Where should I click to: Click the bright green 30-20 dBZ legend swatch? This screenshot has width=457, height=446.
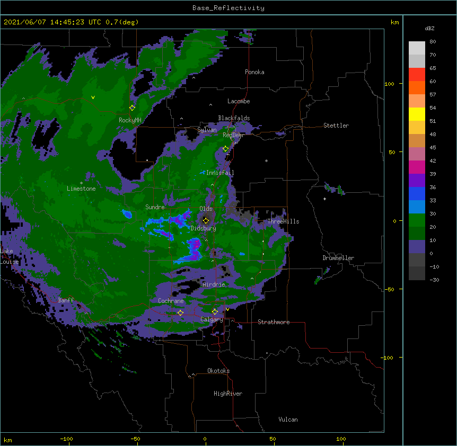[417, 220]
